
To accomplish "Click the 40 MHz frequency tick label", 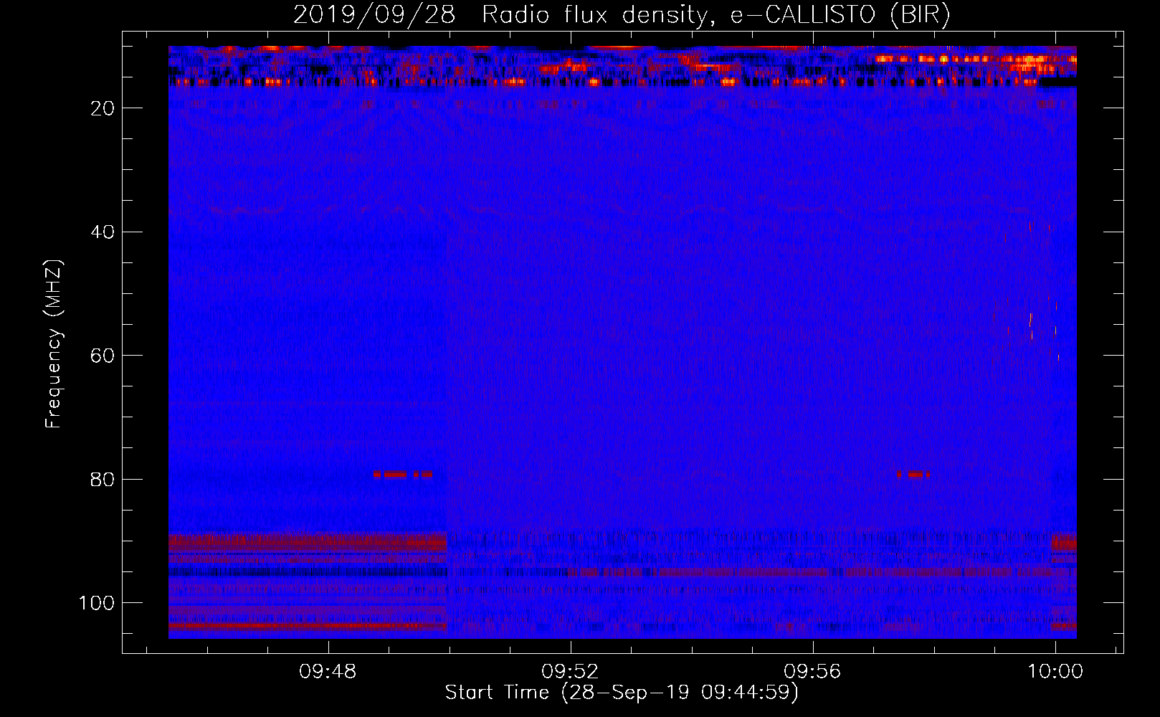I will point(103,232).
